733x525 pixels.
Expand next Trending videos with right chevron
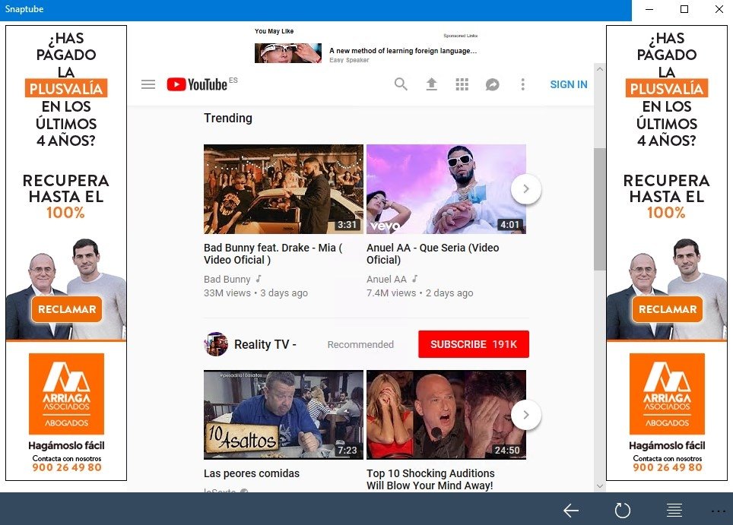pyautogui.click(x=526, y=188)
